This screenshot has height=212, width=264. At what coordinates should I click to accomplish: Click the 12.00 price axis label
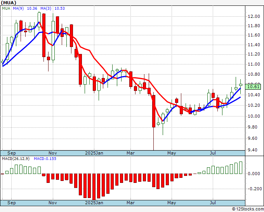[254, 16]
